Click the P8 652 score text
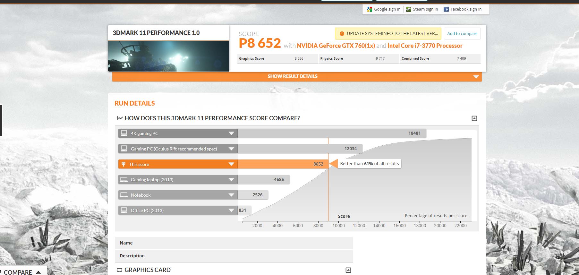The width and height of the screenshot is (579, 275). (260, 43)
